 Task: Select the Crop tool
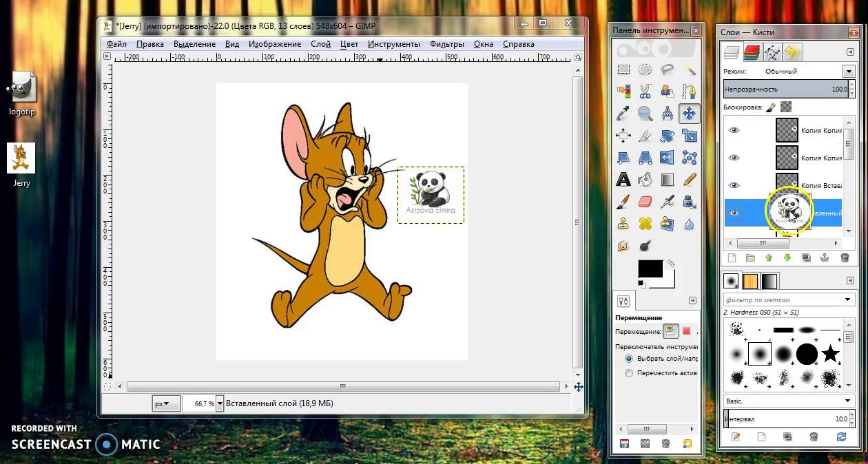point(645,136)
